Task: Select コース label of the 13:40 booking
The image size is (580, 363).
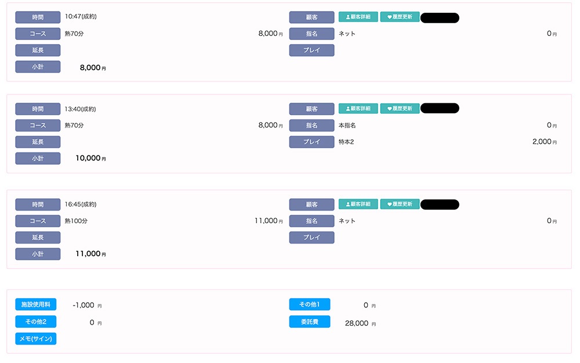Action: pyautogui.click(x=38, y=125)
